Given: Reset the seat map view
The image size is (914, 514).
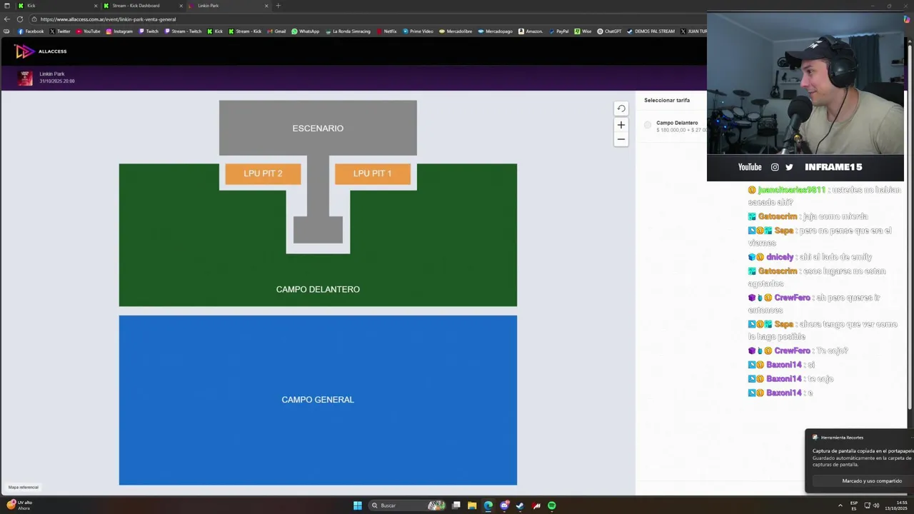Looking at the screenshot, I should click(x=621, y=109).
